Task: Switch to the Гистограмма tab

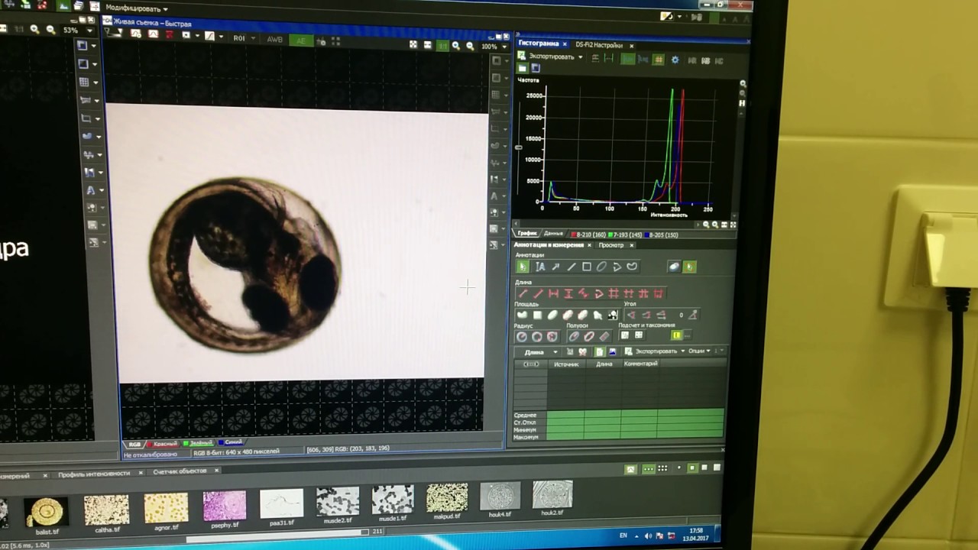Action: [x=539, y=44]
